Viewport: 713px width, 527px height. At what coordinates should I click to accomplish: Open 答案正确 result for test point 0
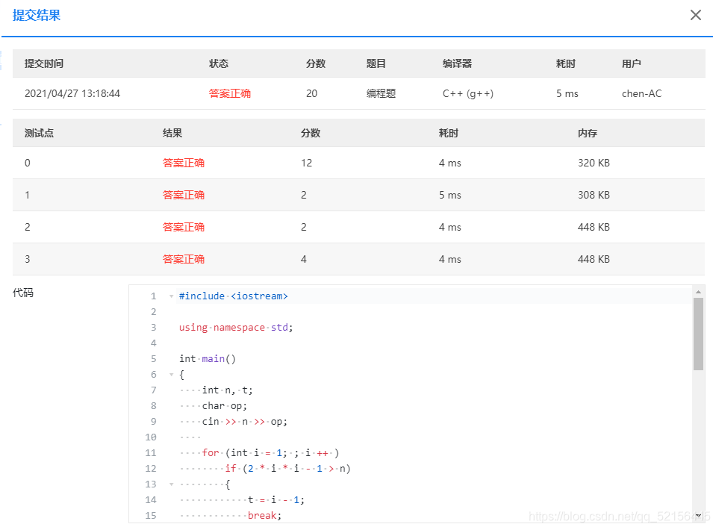183,162
